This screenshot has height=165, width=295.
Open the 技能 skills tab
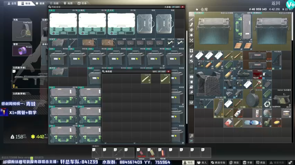54,3
